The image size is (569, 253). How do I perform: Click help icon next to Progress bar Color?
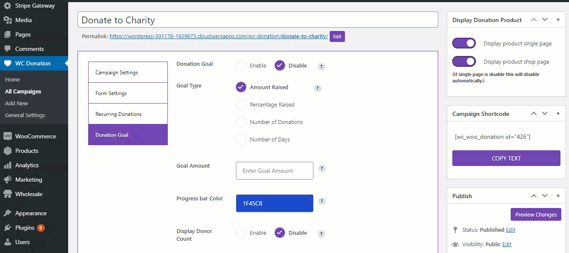[x=322, y=201]
